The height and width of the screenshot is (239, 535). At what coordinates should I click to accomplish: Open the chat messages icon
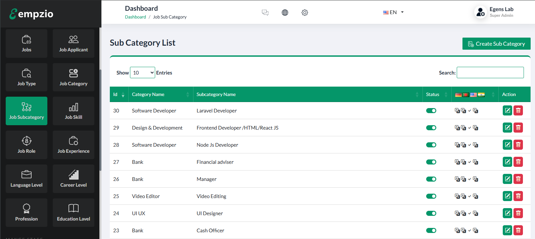pyautogui.click(x=265, y=12)
